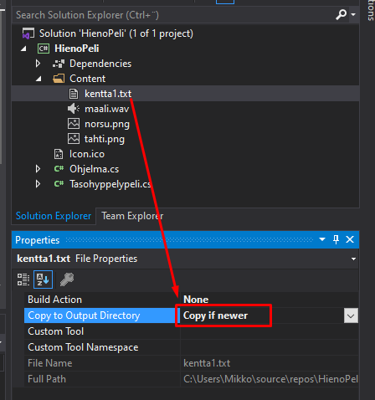The image size is (375, 400).
Task: Switch to the Solution Explorer tab
Action: pyautogui.click(x=54, y=216)
